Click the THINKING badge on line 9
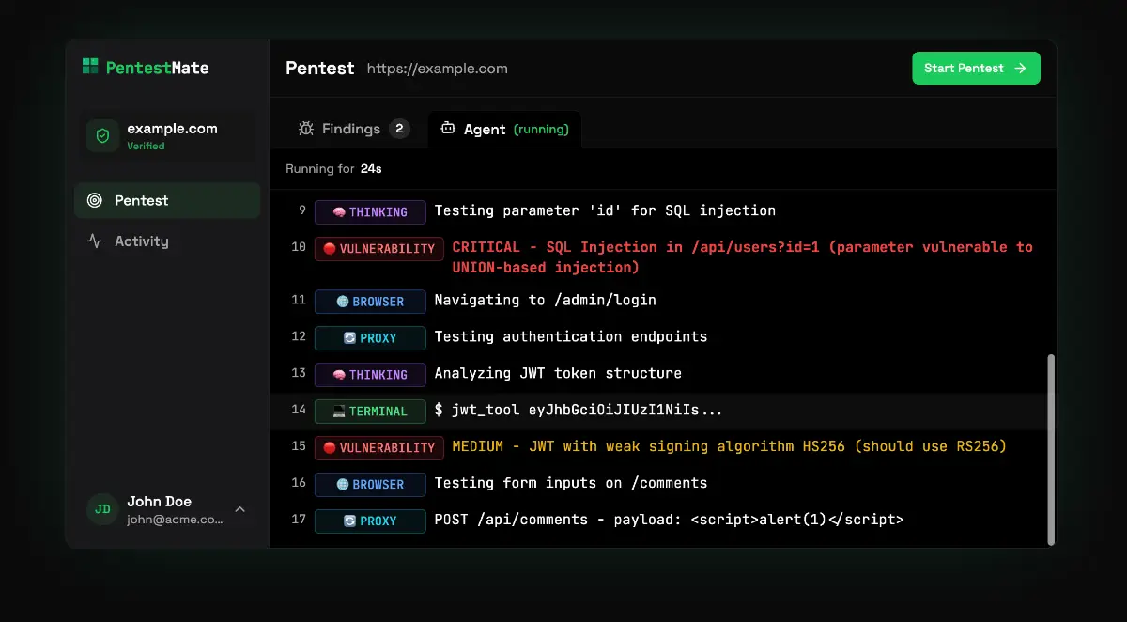 pos(370,212)
